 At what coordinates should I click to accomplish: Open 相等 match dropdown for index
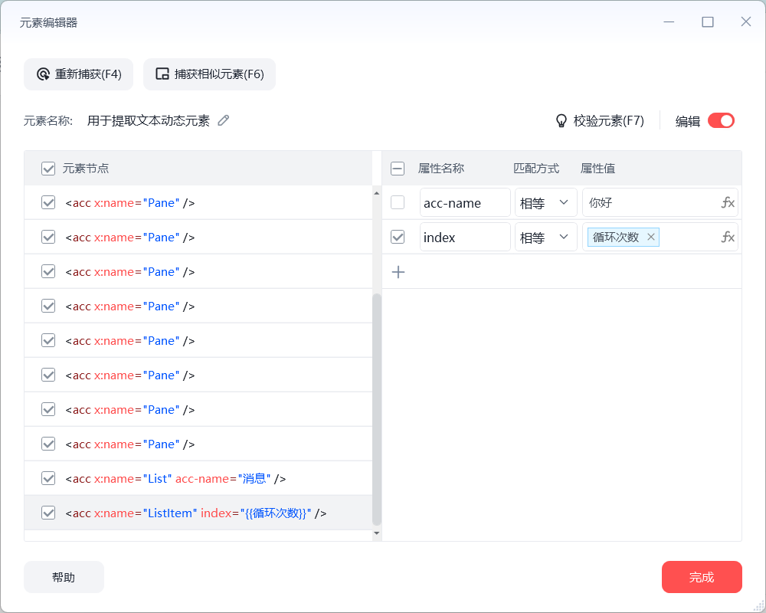point(545,238)
